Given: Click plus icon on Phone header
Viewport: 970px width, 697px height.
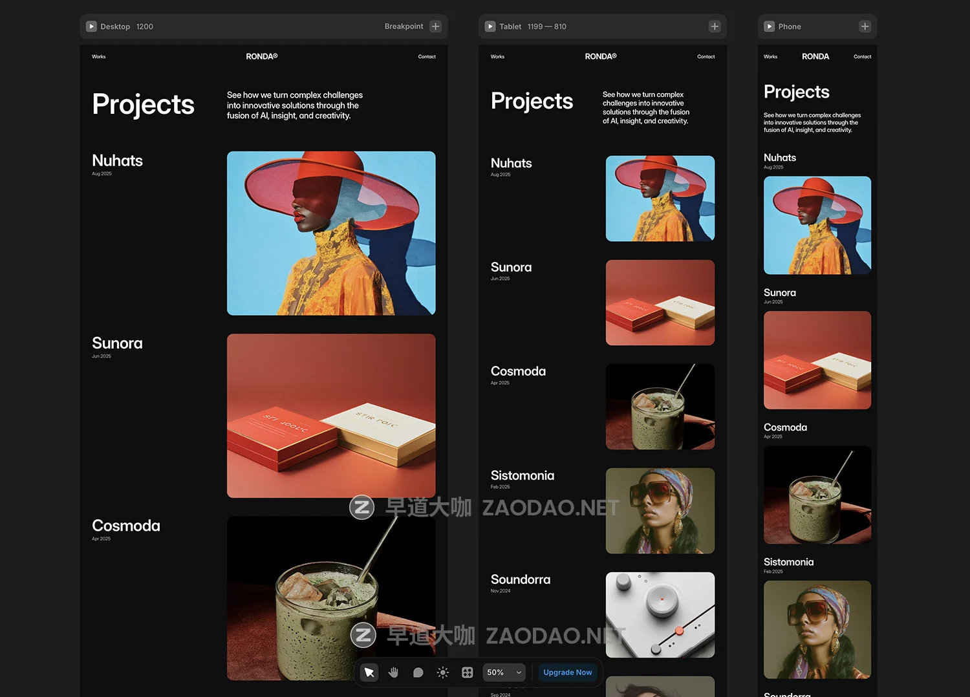Looking at the screenshot, I should pos(865,27).
